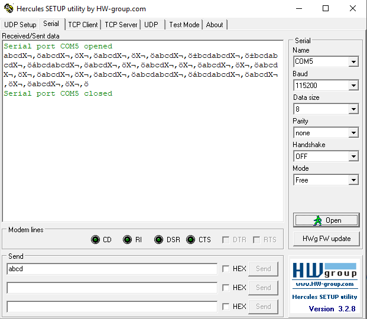
Task: Click the DSR modem line indicator
Action: (159, 240)
